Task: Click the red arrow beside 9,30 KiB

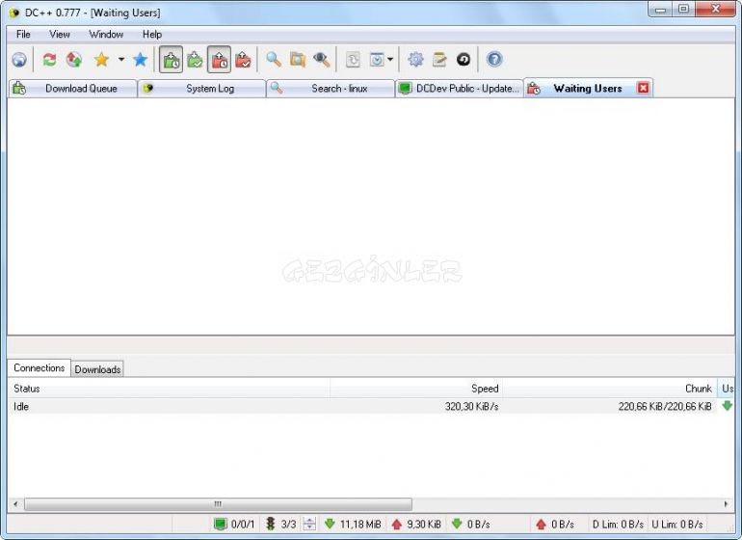Action: click(x=397, y=524)
